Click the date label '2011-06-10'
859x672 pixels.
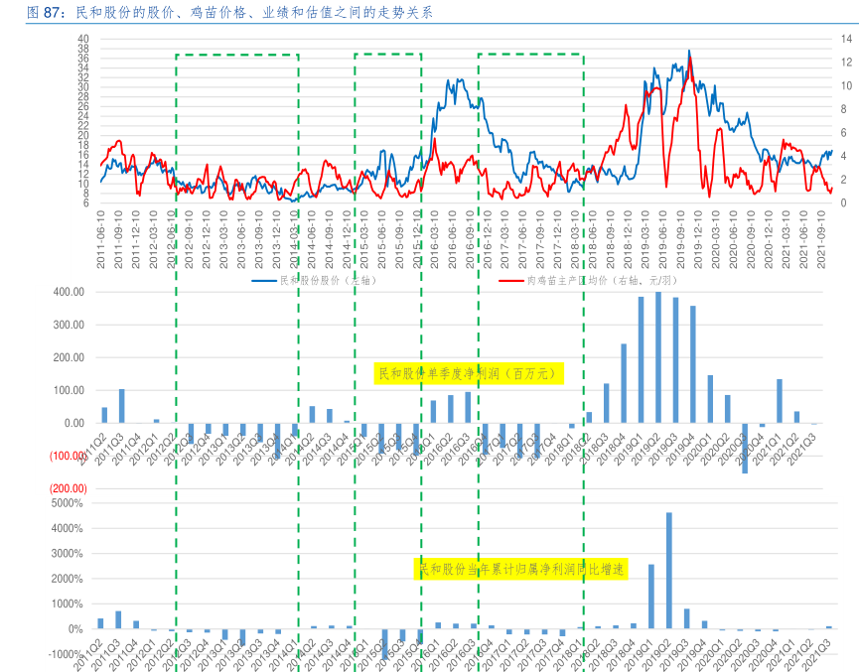point(101,239)
